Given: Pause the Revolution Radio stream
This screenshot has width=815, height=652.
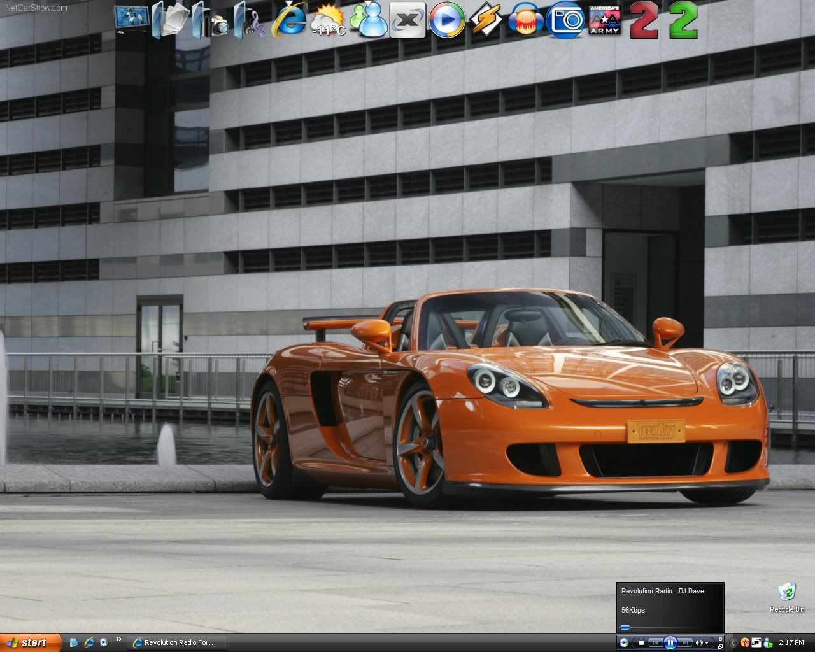Looking at the screenshot, I should tap(670, 642).
